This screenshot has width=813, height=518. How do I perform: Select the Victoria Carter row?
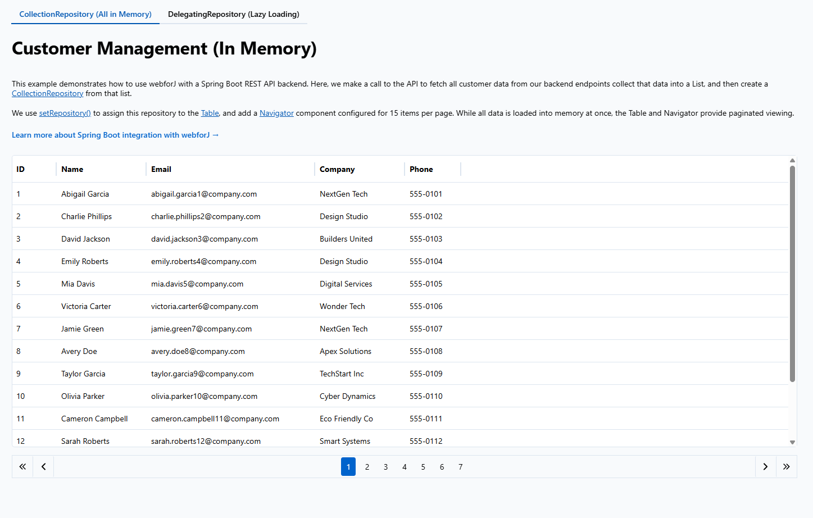click(86, 306)
